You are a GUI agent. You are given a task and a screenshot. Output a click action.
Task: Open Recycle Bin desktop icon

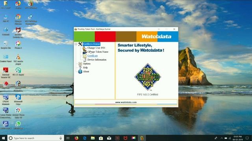(6, 45)
